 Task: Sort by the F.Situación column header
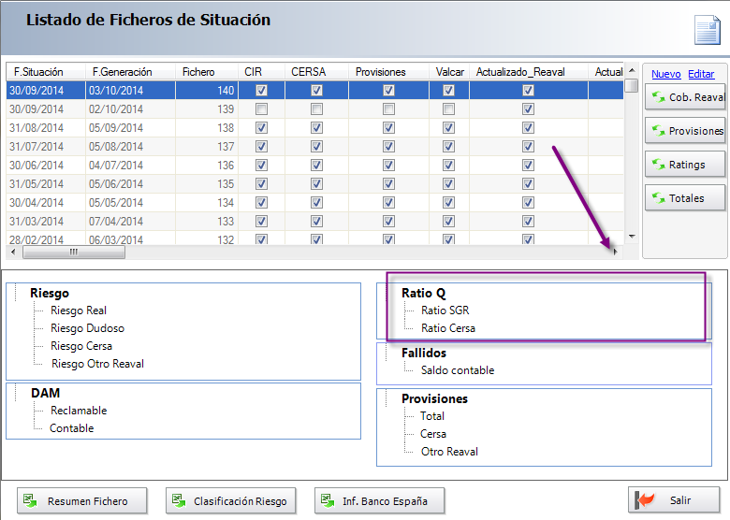click(x=45, y=72)
